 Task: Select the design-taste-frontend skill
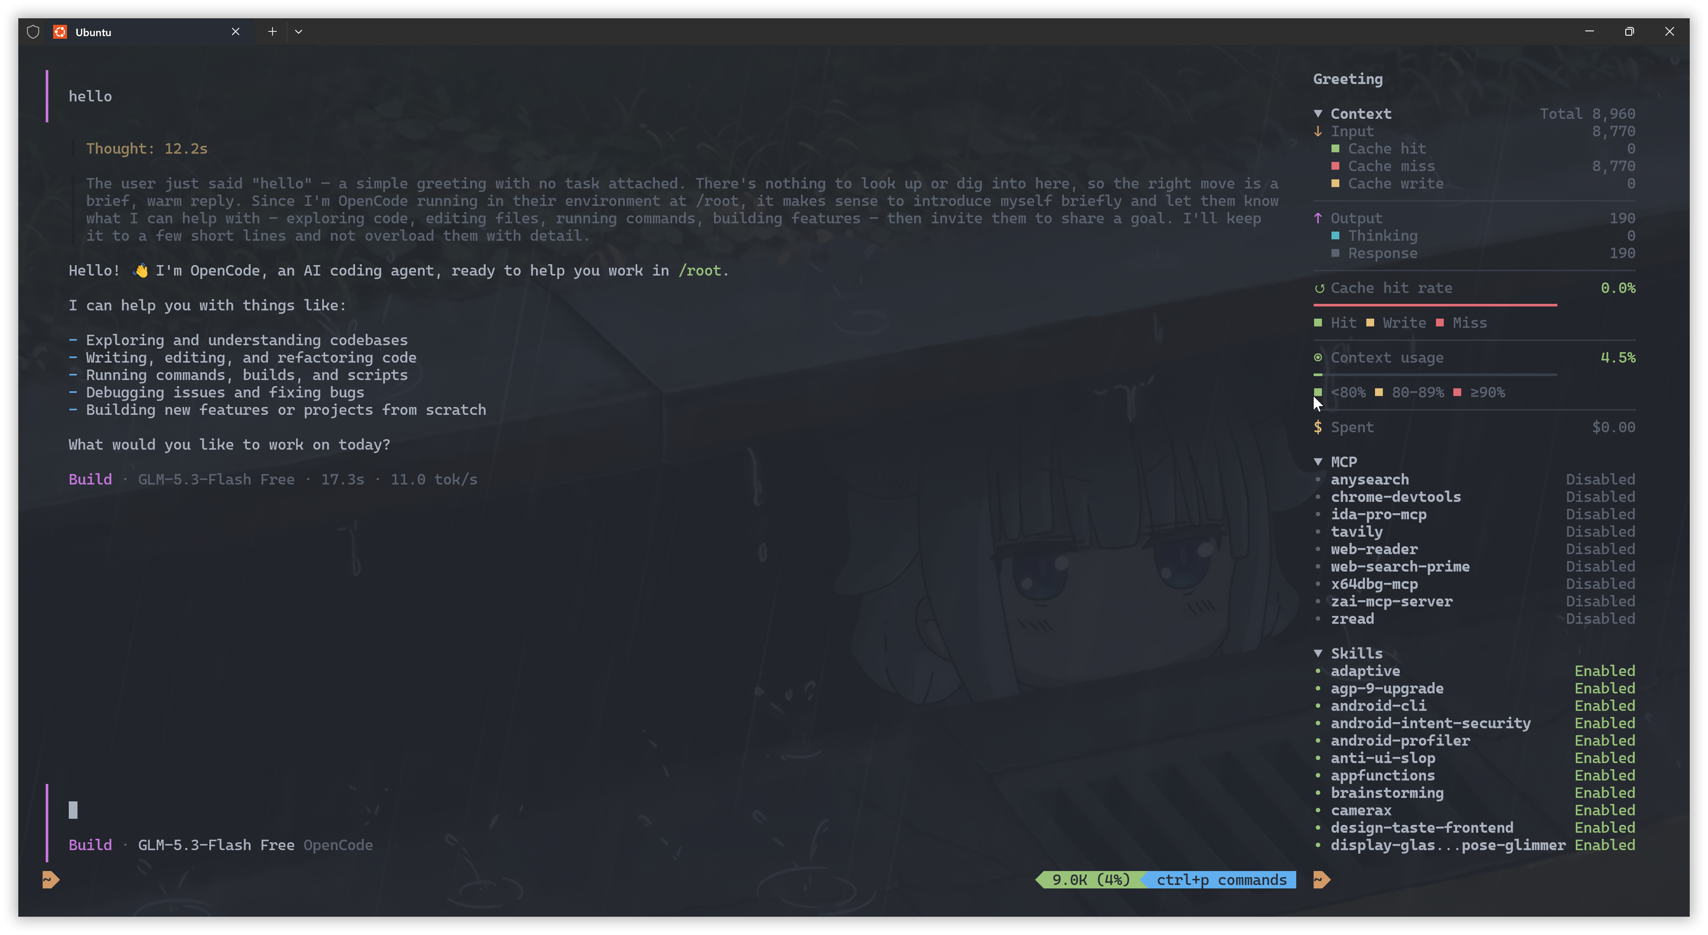[1475, 827]
